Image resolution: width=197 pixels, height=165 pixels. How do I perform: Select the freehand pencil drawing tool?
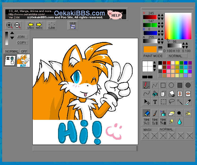[x=146, y=85]
